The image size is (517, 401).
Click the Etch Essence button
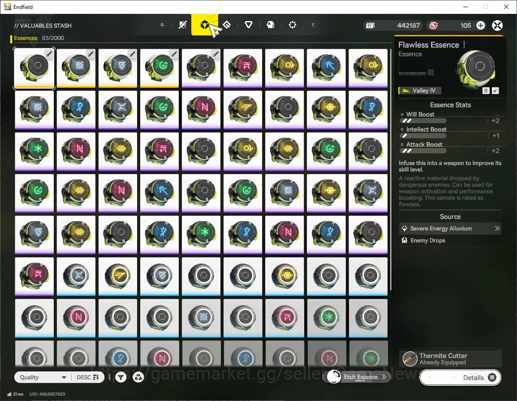tap(358, 377)
